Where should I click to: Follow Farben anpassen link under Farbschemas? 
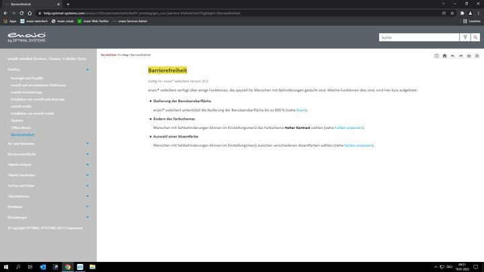[x=348, y=128]
